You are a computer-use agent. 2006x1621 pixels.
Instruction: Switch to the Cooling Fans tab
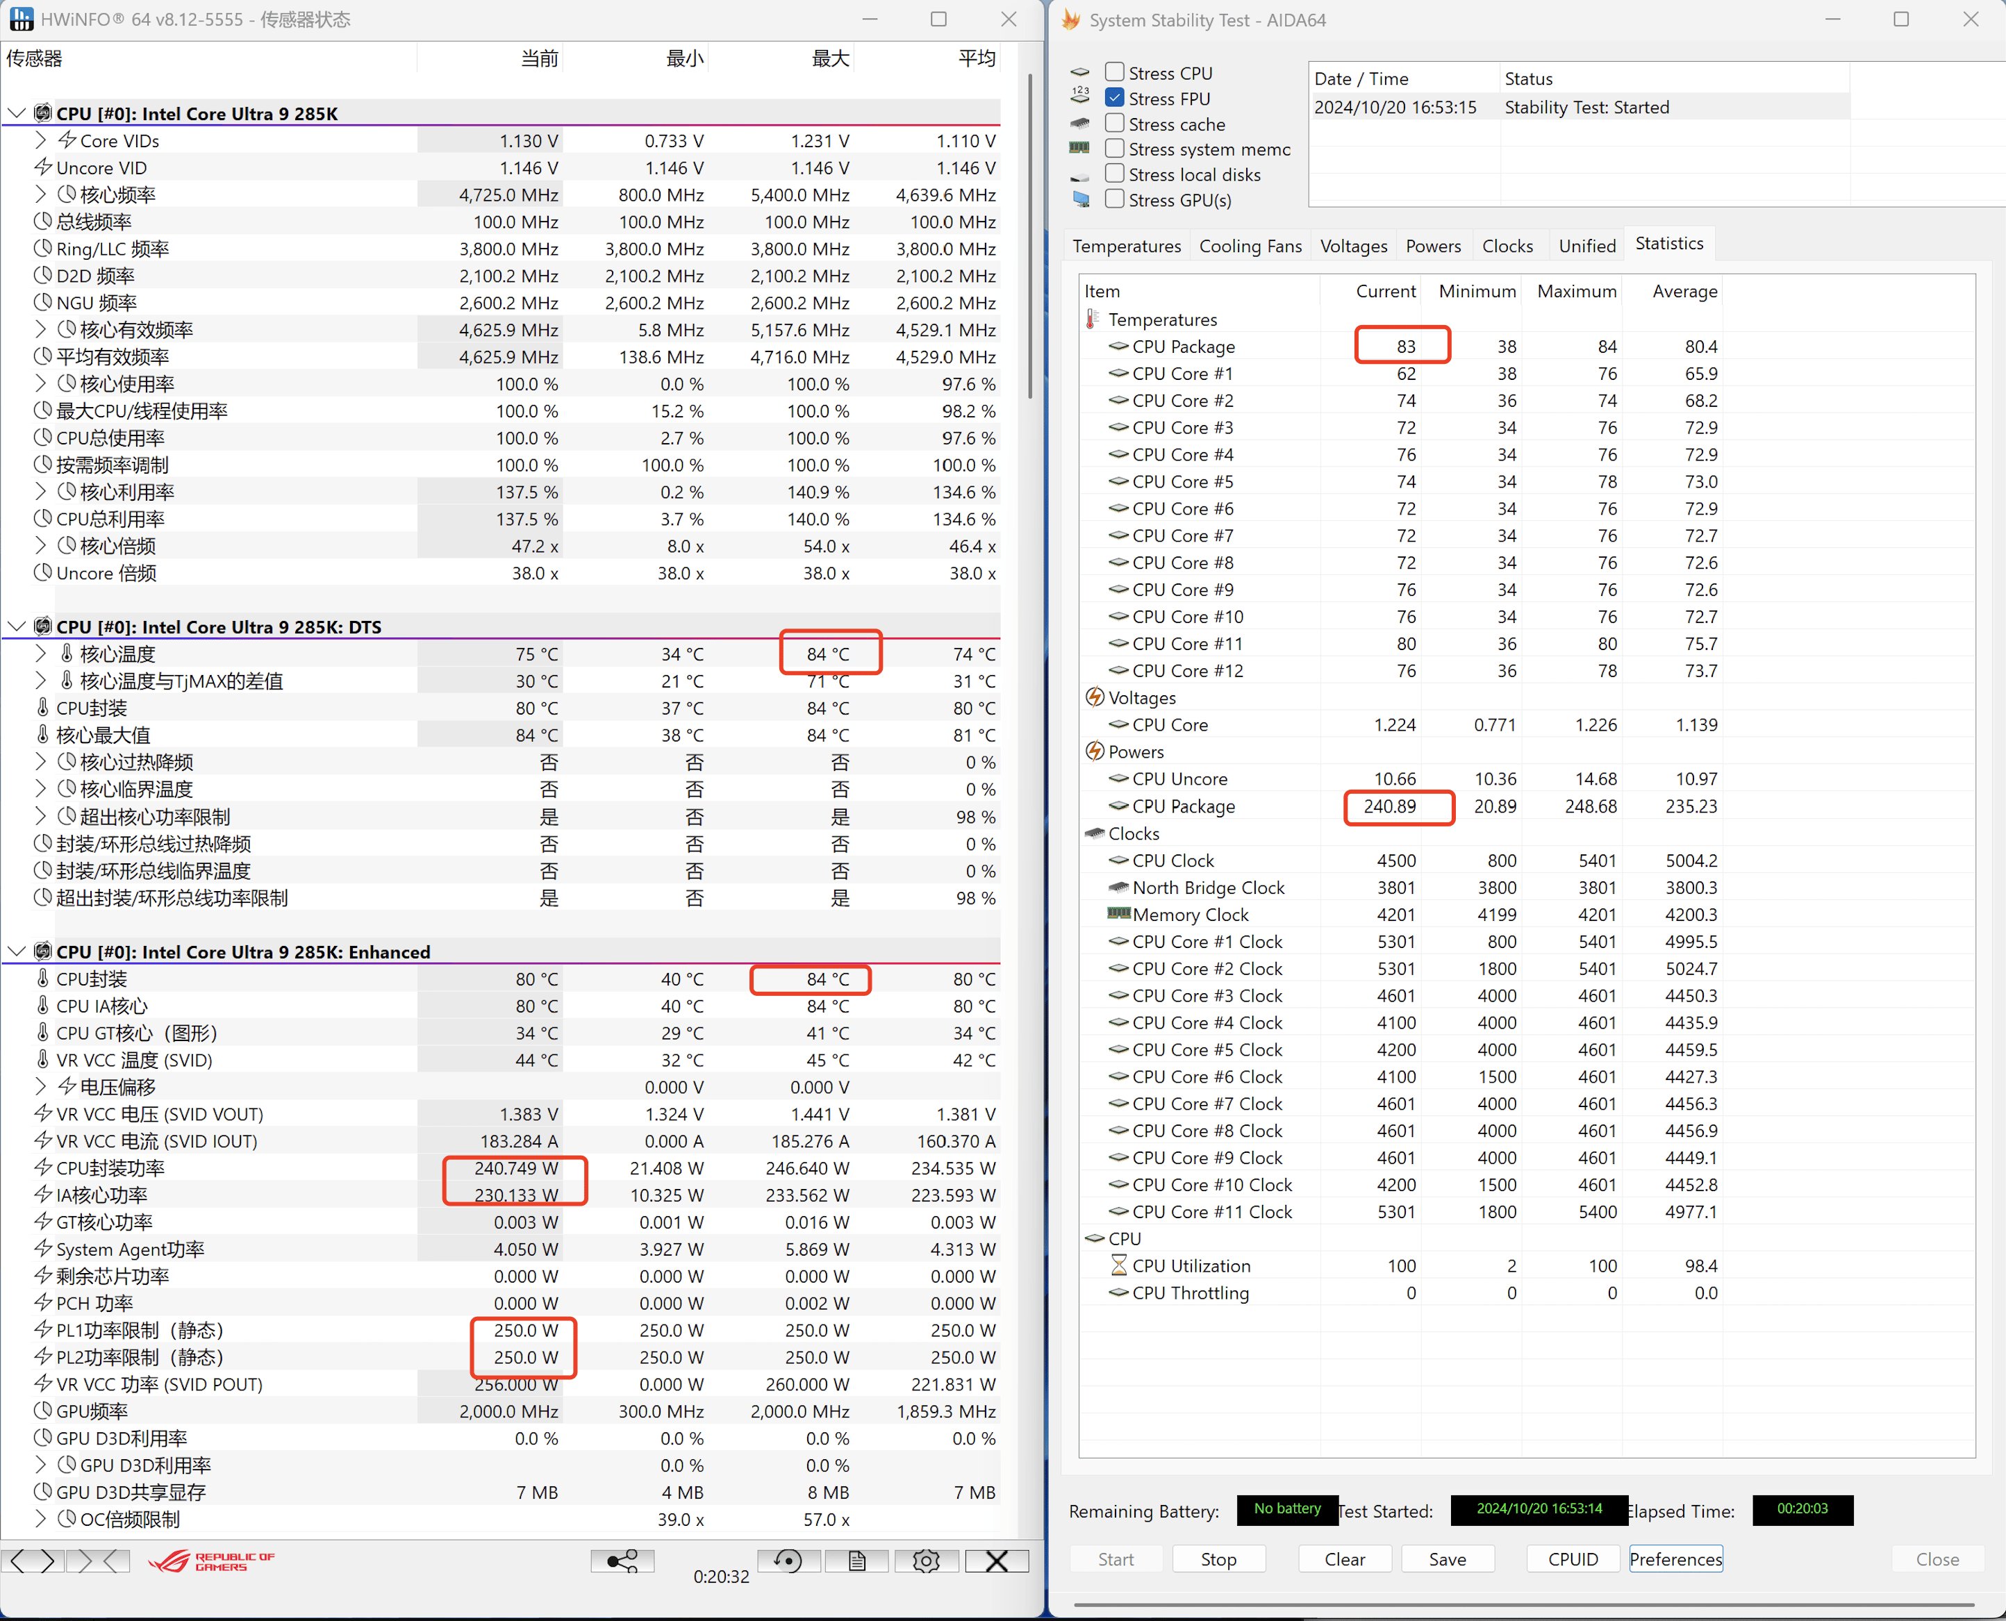1250,246
